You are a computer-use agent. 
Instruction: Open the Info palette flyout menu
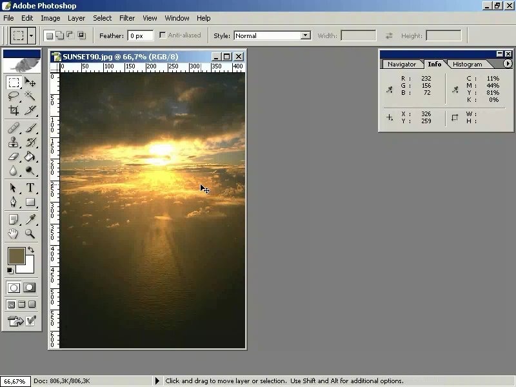coord(508,64)
